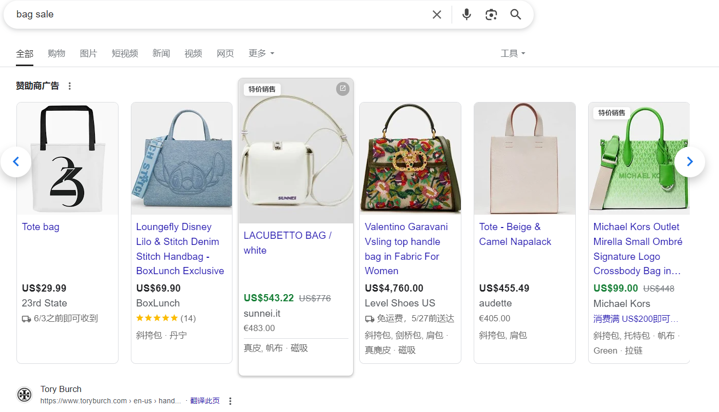
Task: Switch to the 新闻 tab
Action: 161,53
